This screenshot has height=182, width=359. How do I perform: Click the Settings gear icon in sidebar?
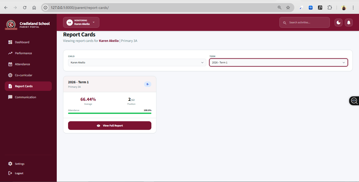(10, 164)
